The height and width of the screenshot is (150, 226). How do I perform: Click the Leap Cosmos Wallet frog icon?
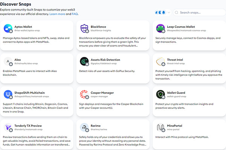click(x=160, y=28)
